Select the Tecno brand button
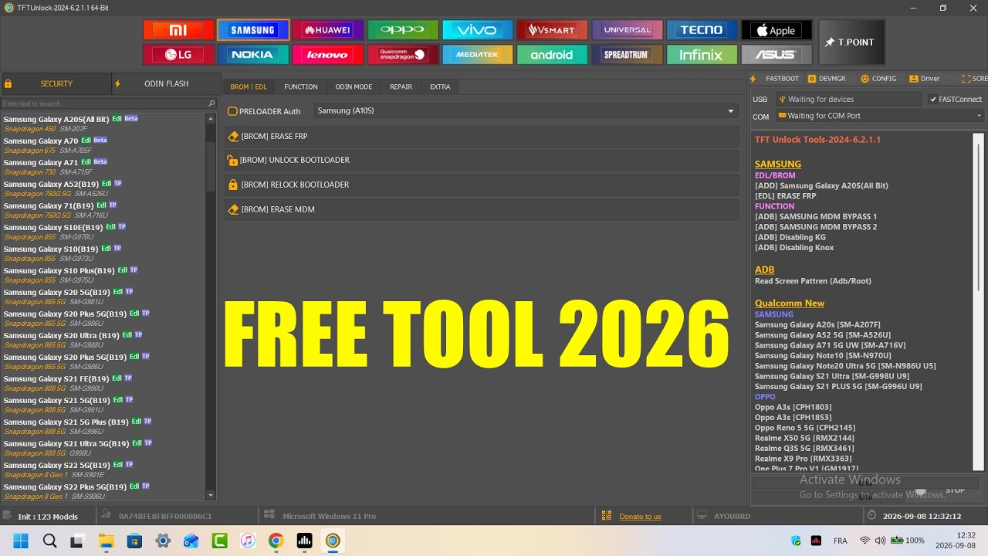 [x=702, y=30]
